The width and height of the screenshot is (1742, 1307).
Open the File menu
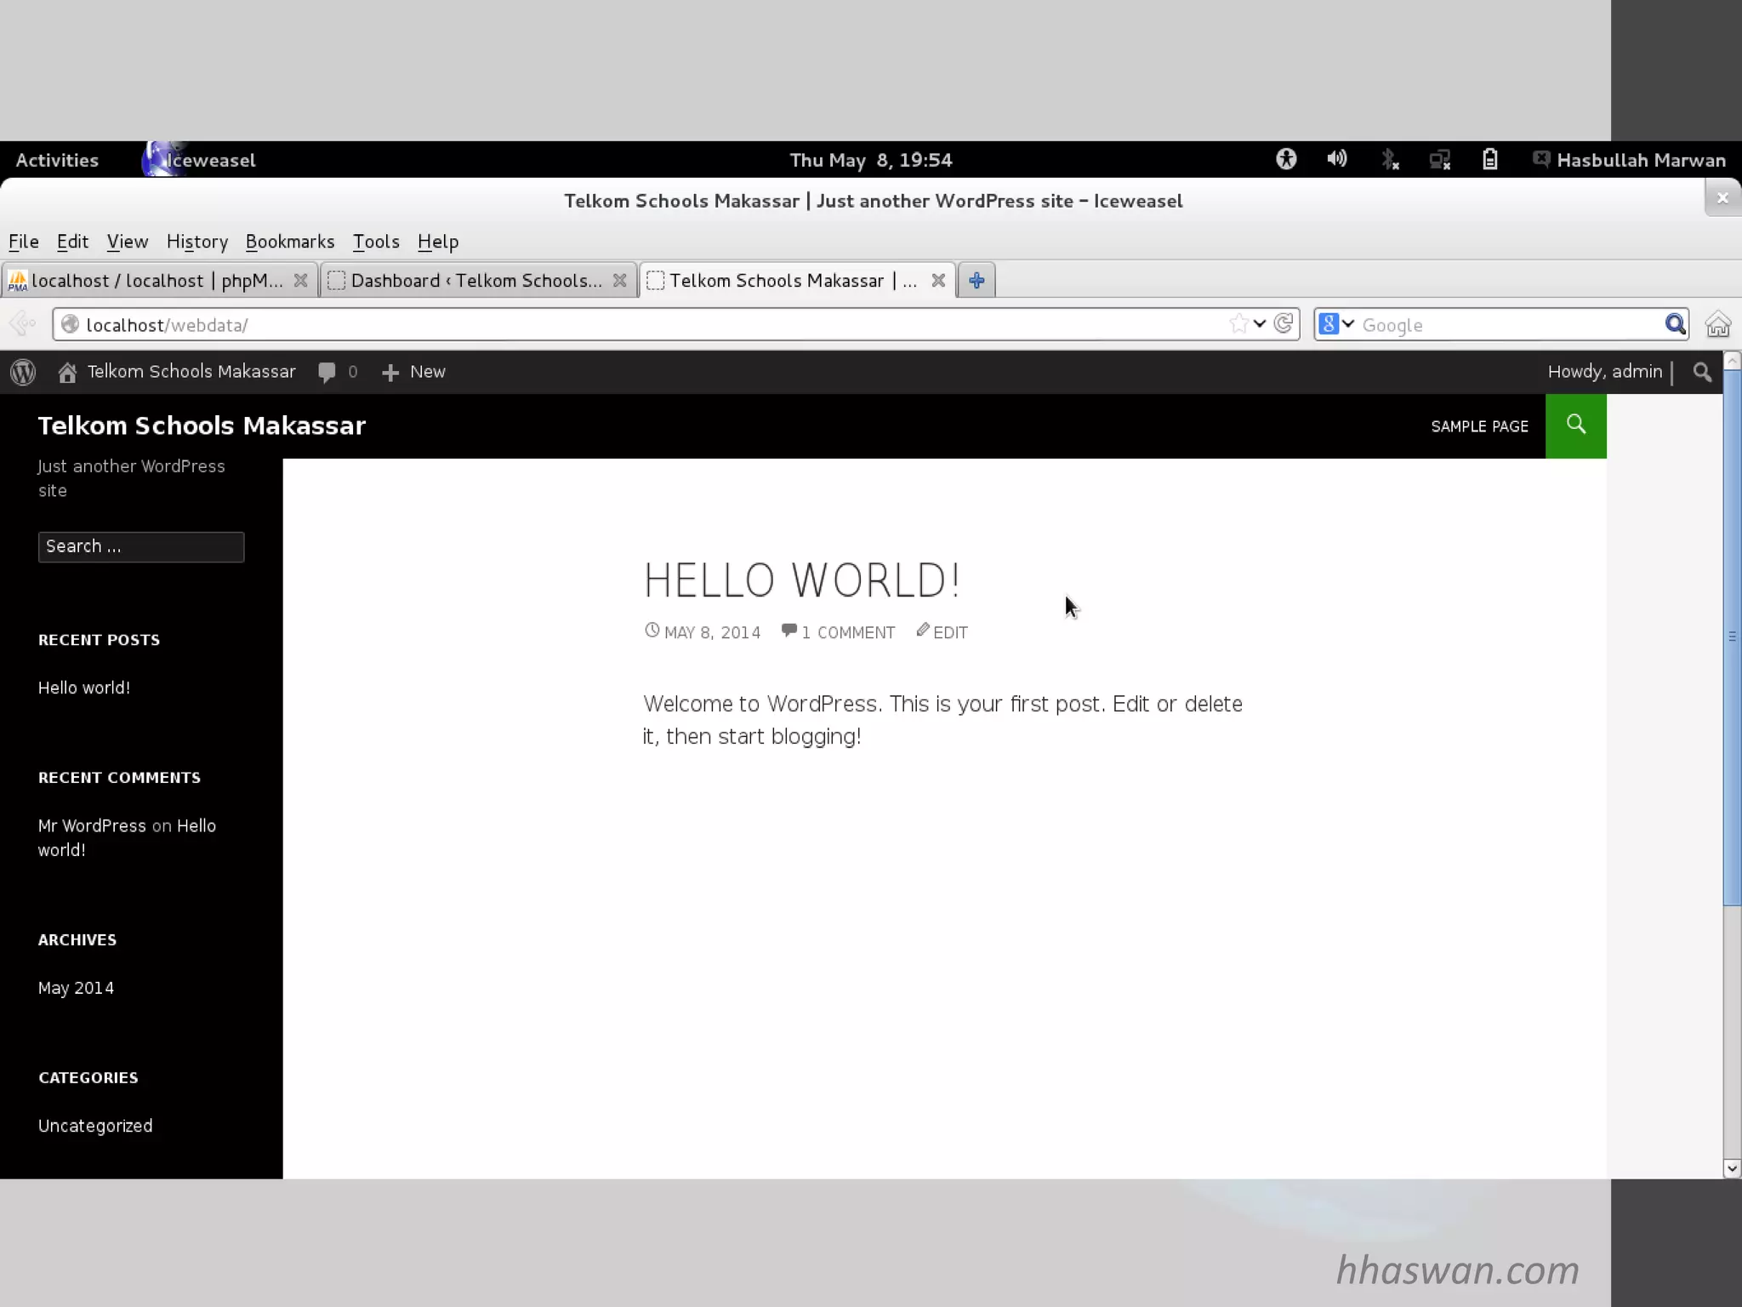[x=24, y=242]
